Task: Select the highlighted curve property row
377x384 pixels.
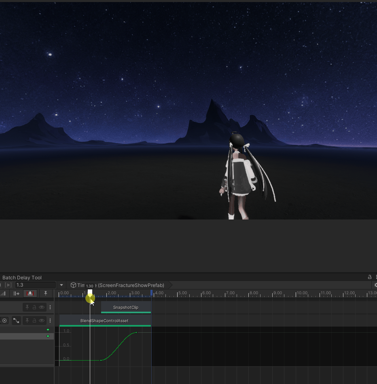Action: coord(27,336)
